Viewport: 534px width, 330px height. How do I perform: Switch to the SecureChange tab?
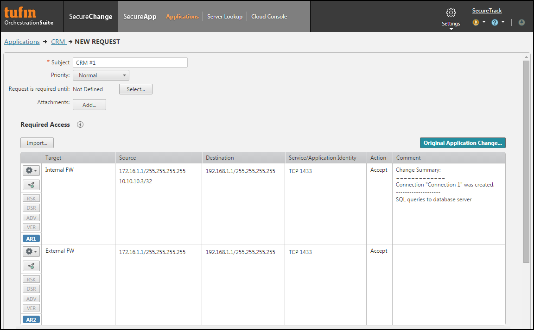pyautogui.click(x=90, y=16)
